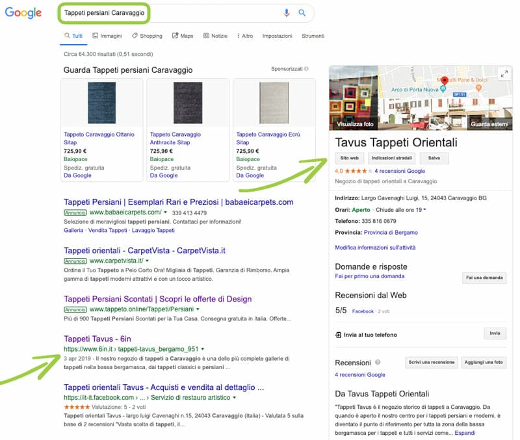This screenshot has width=520, height=440.
Task: Open the Tappeto Caravaggio Anthracite Sitap product image
Action: pyautogui.click(x=188, y=103)
